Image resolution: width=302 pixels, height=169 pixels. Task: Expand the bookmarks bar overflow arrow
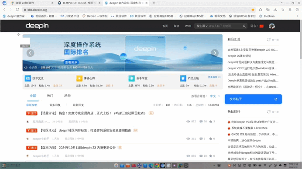coord(298,16)
